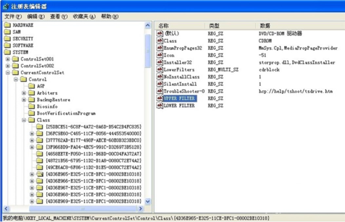Click the open folder icon of {4D36E965-...} key
Screen dimensions: 345x222
[x=40, y=174]
